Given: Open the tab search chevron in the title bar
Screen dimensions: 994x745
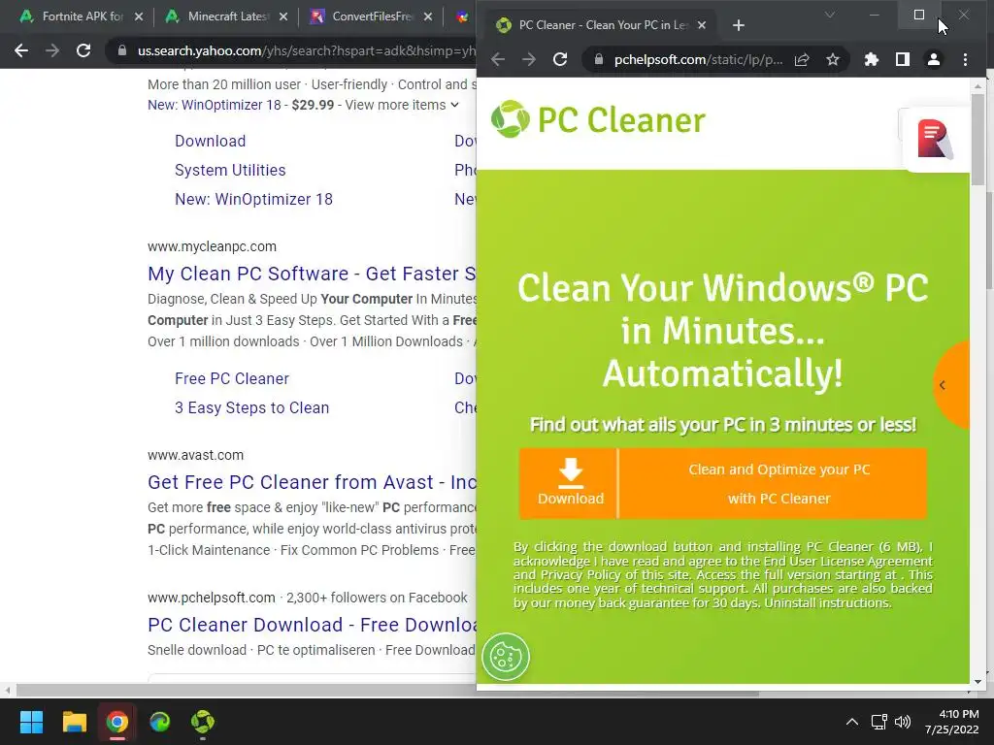Looking at the screenshot, I should click(x=830, y=15).
